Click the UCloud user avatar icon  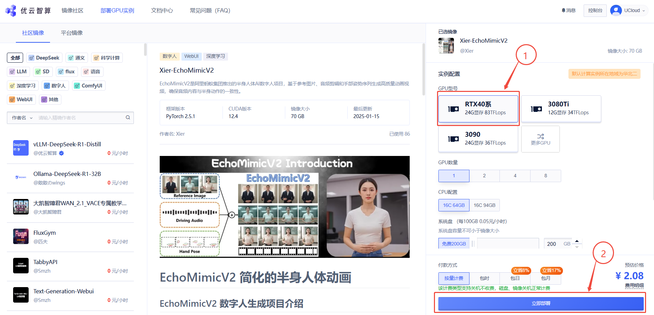616,10
